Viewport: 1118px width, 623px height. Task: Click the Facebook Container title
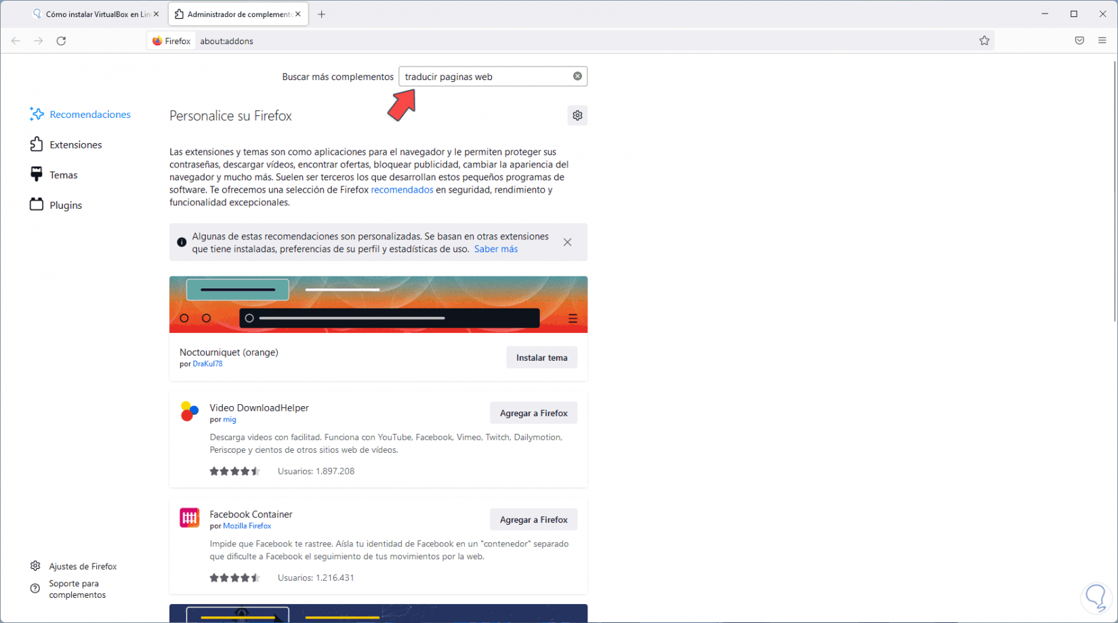[x=251, y=515]
